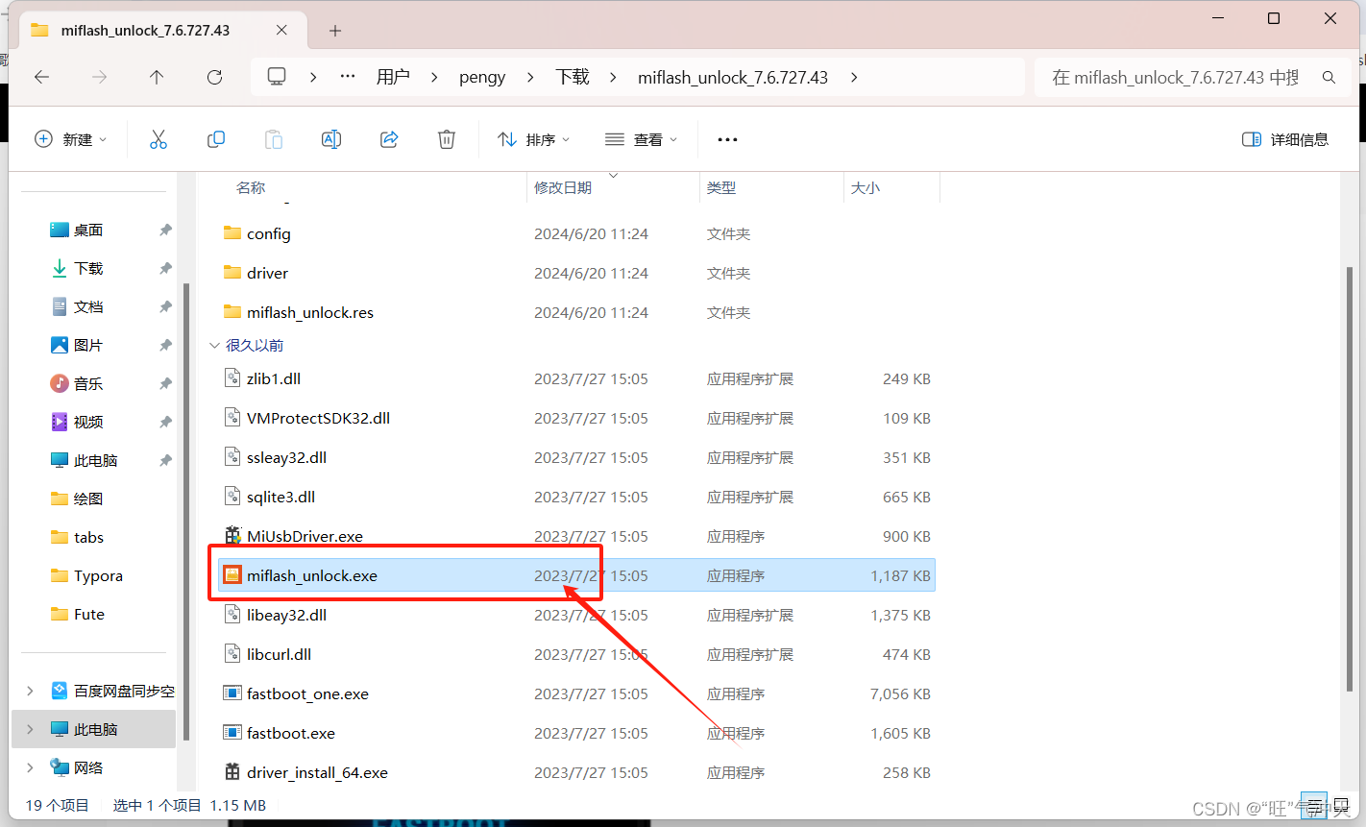This screenshot has width=1366, height=827.
Task: Navigate back to previous folder
Action: click(x=42, y=77)
